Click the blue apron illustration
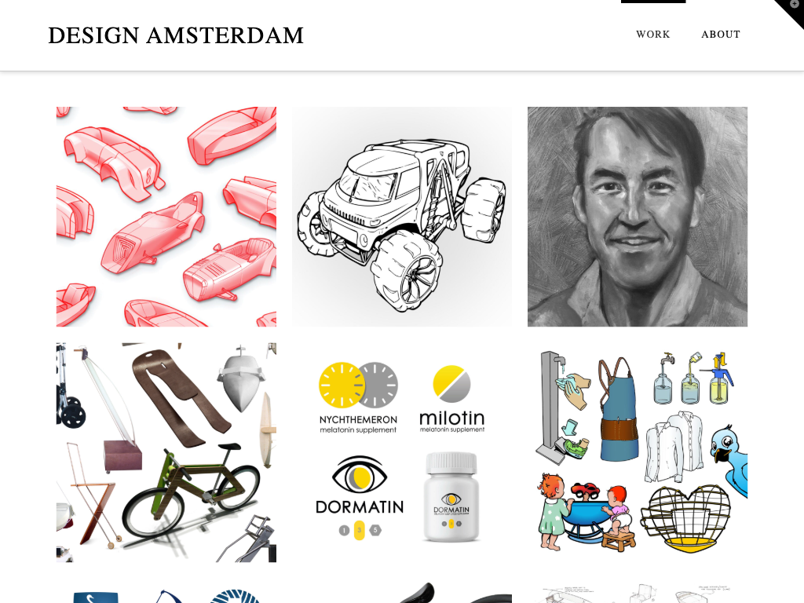Screen dimensions: 804x603 tap(619, 408)
